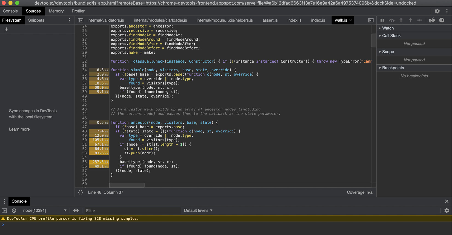Image resolution: width=452 pixels, height=235 pixels.
Task: Open internal/modules/cjs/loader.js tab
Action: tap(161, 20)
